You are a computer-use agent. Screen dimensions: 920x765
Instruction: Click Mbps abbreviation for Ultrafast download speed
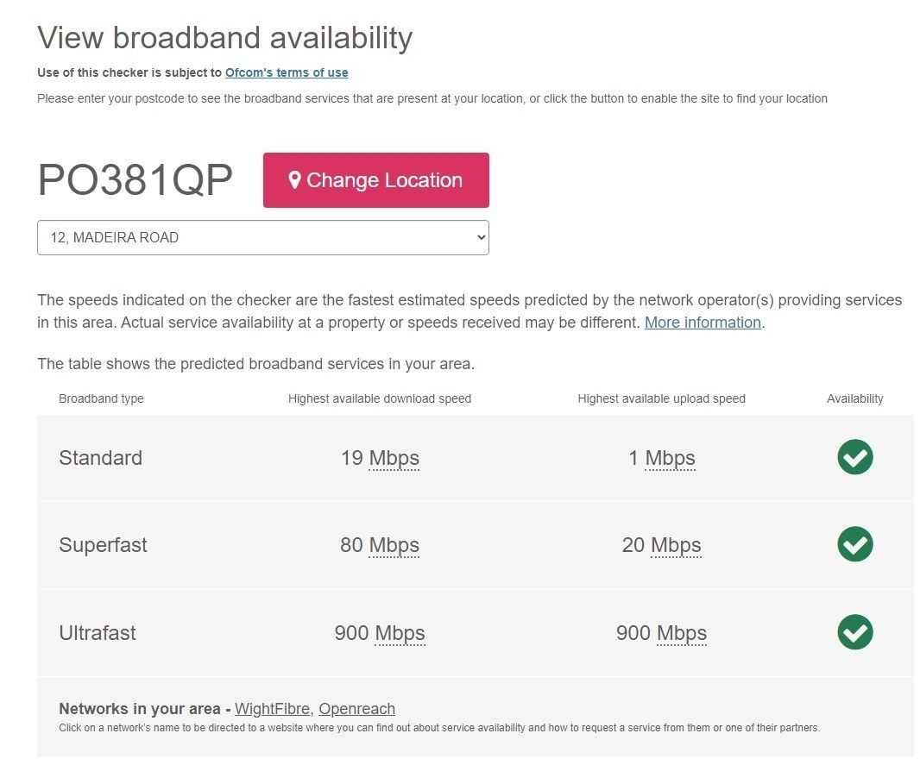(400, 633)
